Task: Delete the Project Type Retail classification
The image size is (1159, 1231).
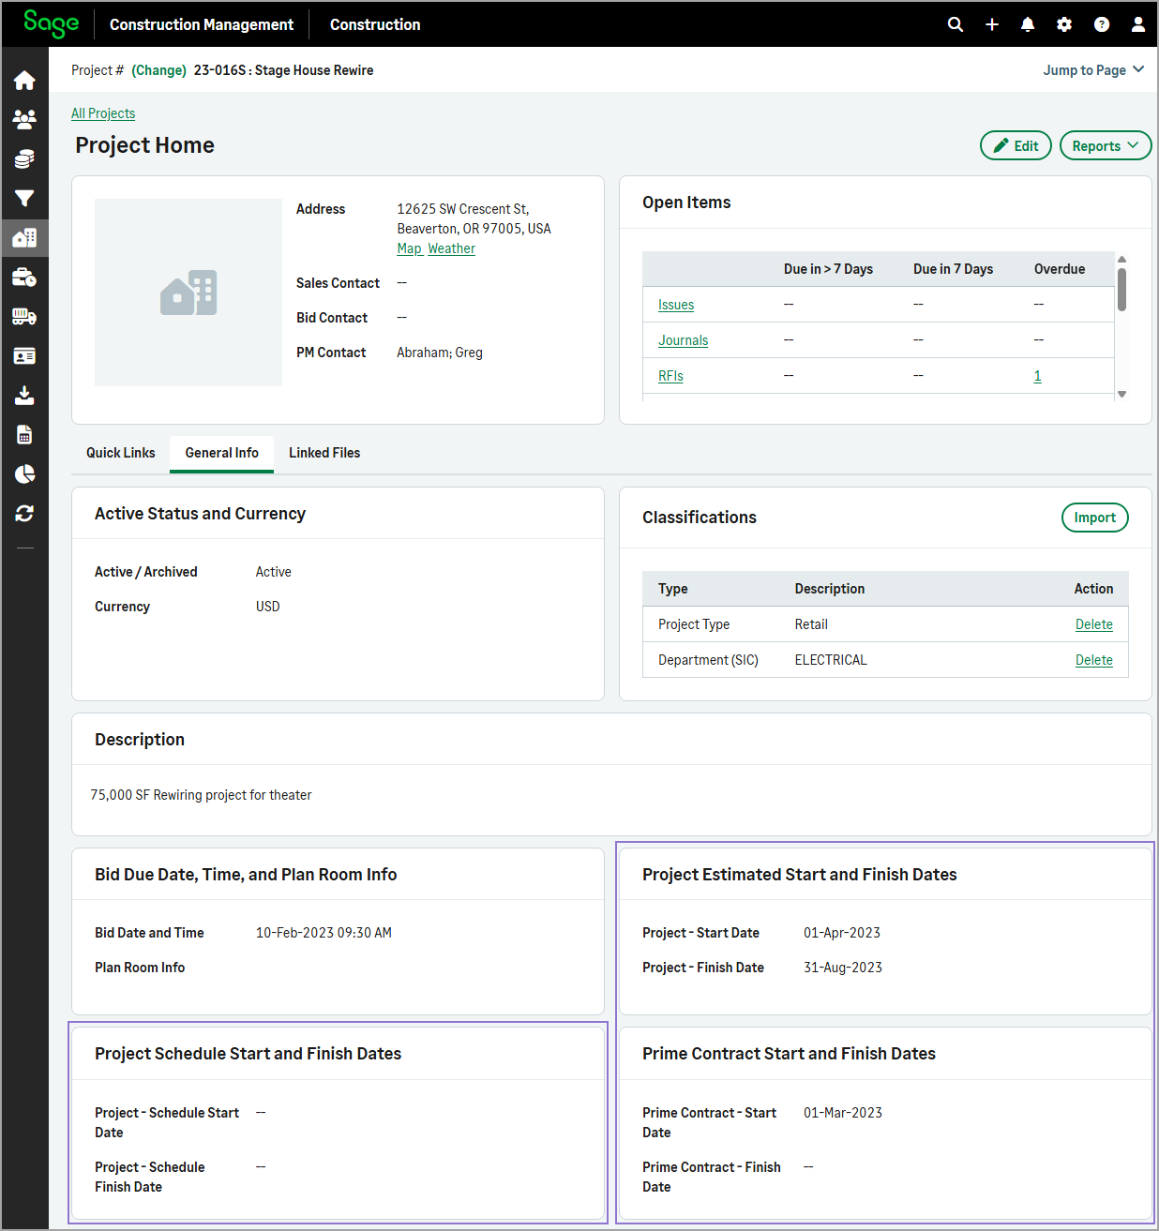Action: pos(1093,624)
